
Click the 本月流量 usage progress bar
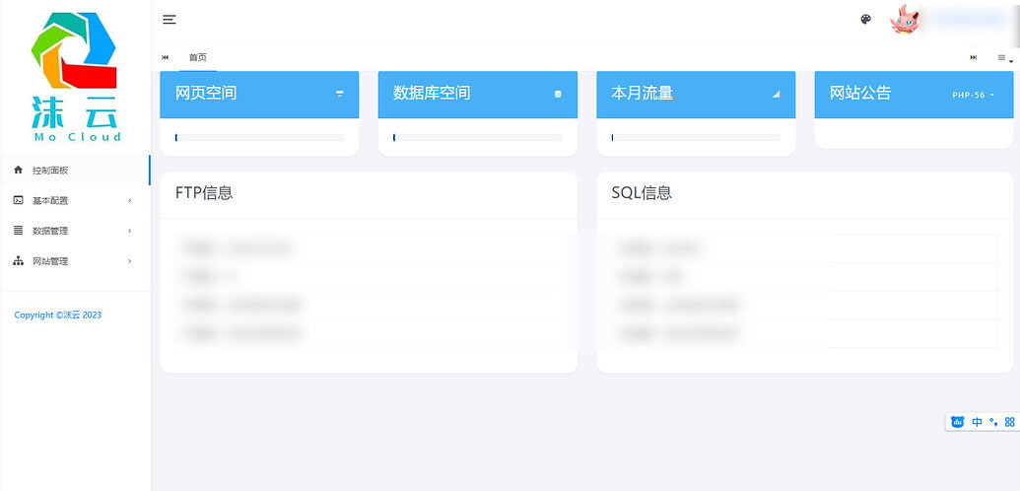click(696, 137)
